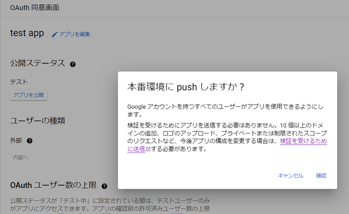This screenshot has height=214, width=349.
Task: Click the 公開ステータス section heading
Action: pyautogui.click(x=38, y=64)
